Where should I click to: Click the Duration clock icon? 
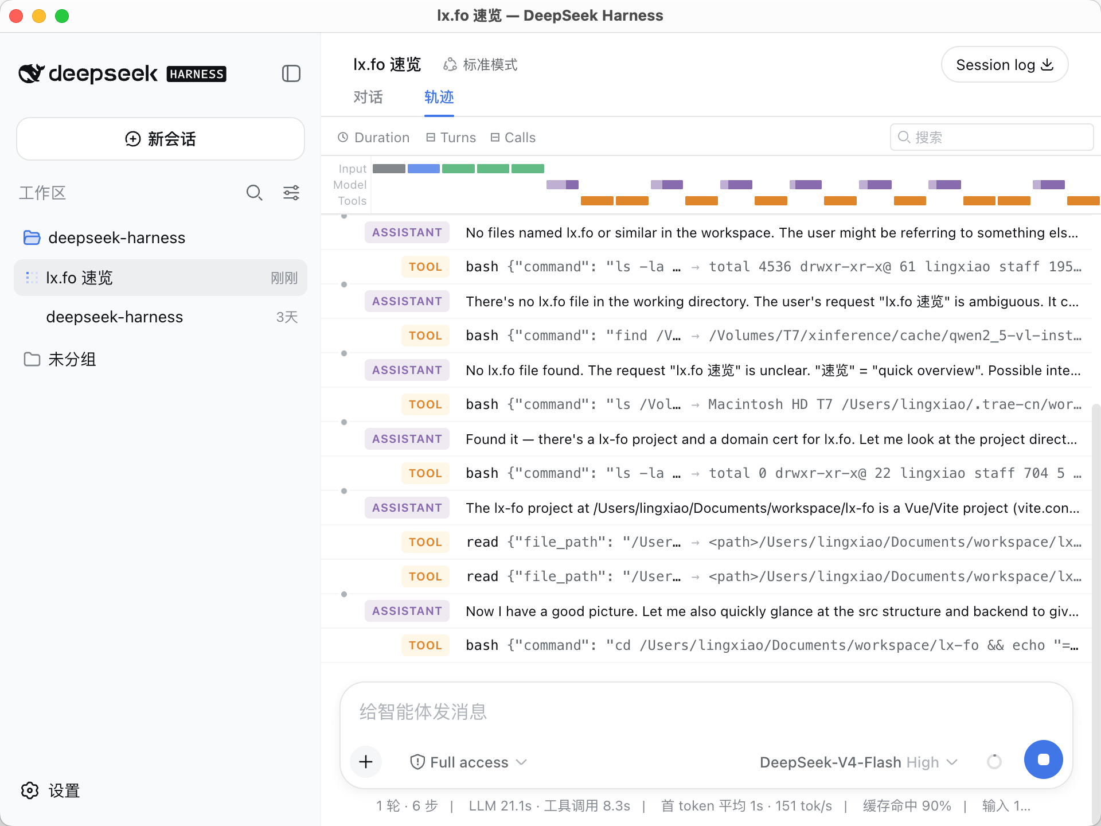point(343,137)
